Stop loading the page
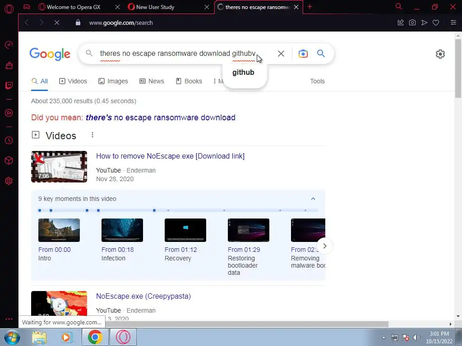462x346 pixels. tap(57, 23)
